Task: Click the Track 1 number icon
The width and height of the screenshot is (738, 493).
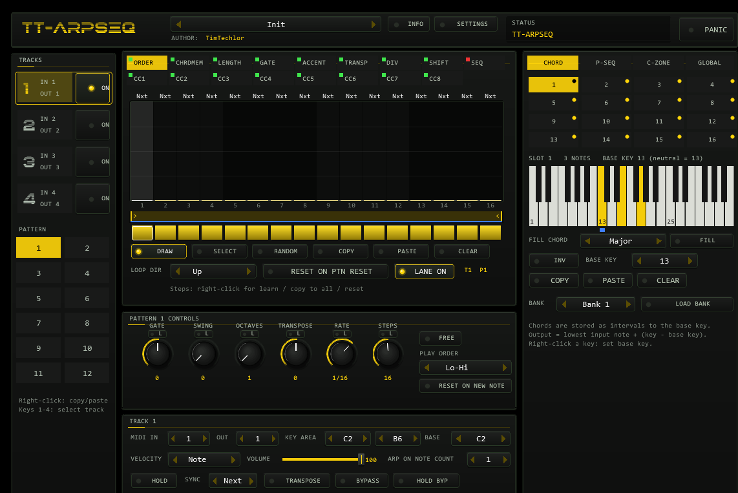Action: click(26, 88)
